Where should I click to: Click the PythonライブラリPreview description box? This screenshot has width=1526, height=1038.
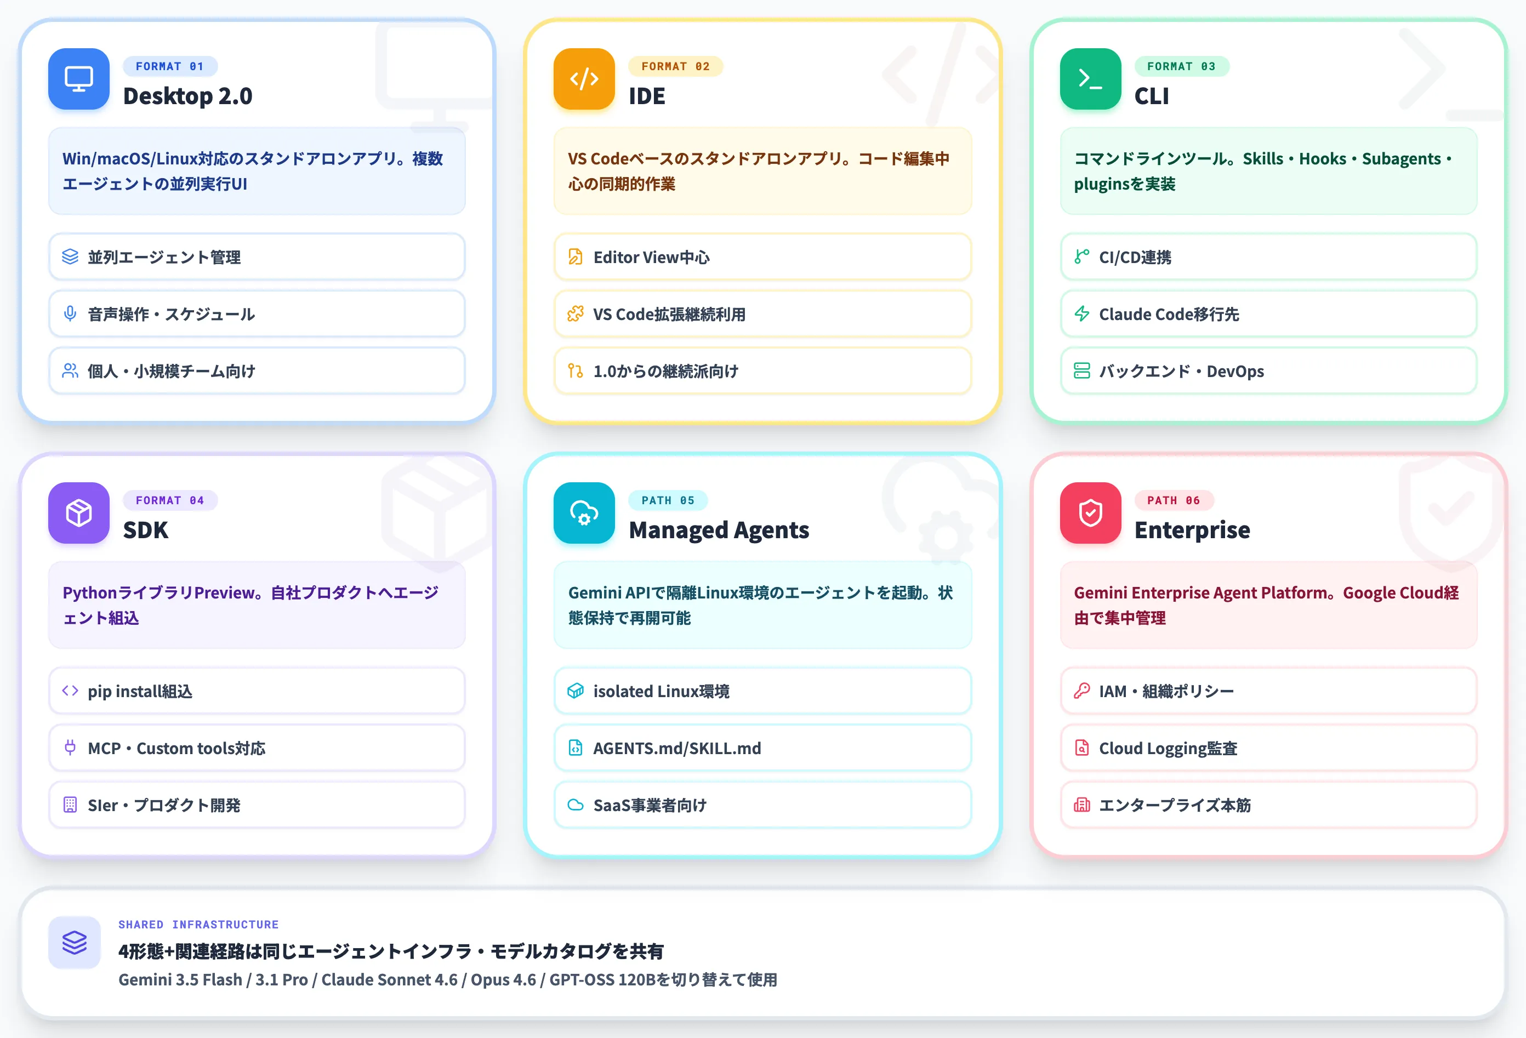point(257,606)
